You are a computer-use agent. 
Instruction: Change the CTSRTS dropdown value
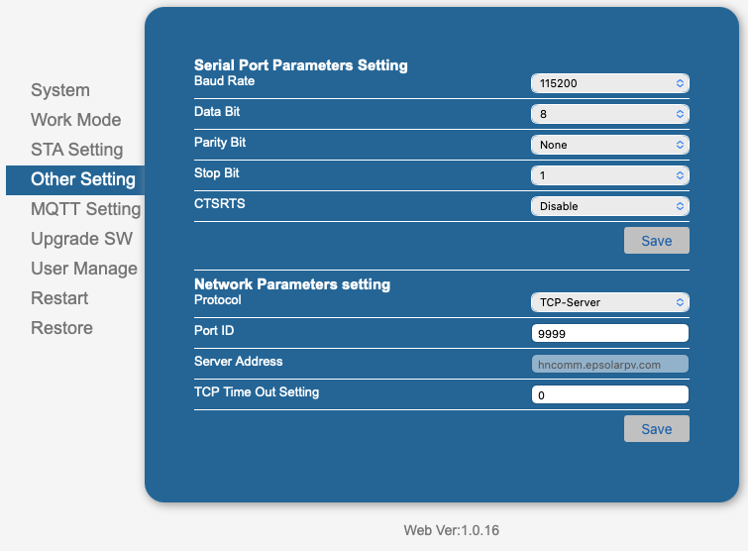click(609, 206)
